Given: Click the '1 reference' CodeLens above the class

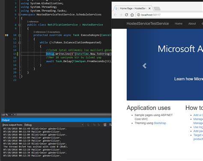Looking at the screenshot, I should tap(33, 22).
